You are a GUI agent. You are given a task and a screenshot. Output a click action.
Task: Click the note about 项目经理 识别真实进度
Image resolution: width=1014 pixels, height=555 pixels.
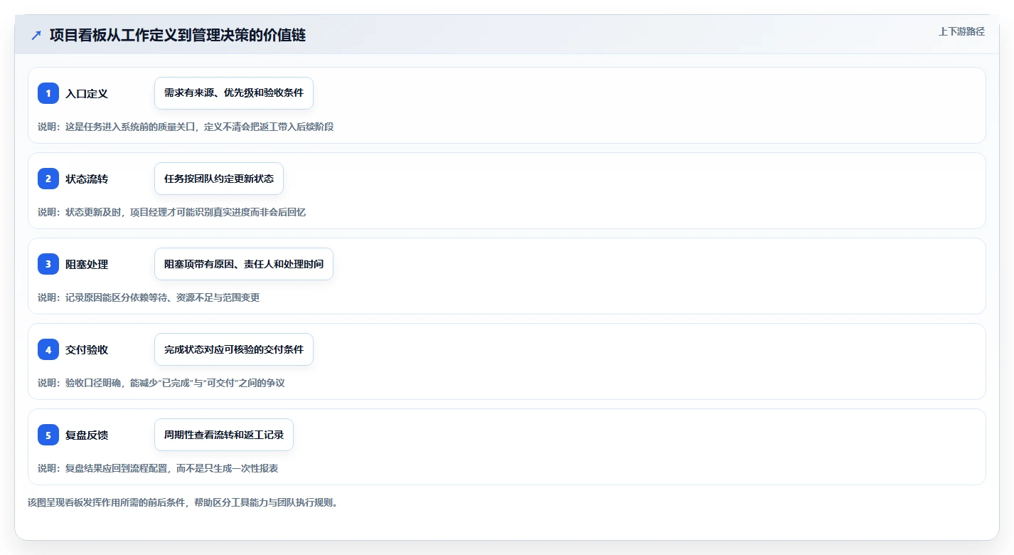click(171, 212)
